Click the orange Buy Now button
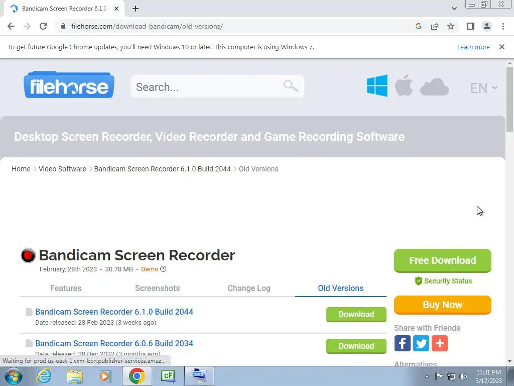 tap(443, 305)
